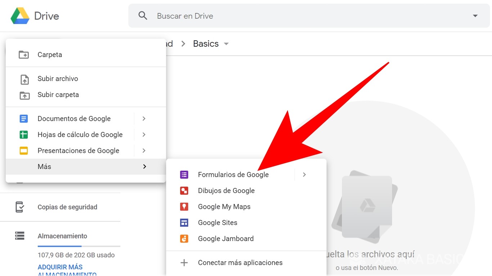492x276 pixels.
Task: Open Copias de seguridad in sidebar
Action: click(67, 207)
